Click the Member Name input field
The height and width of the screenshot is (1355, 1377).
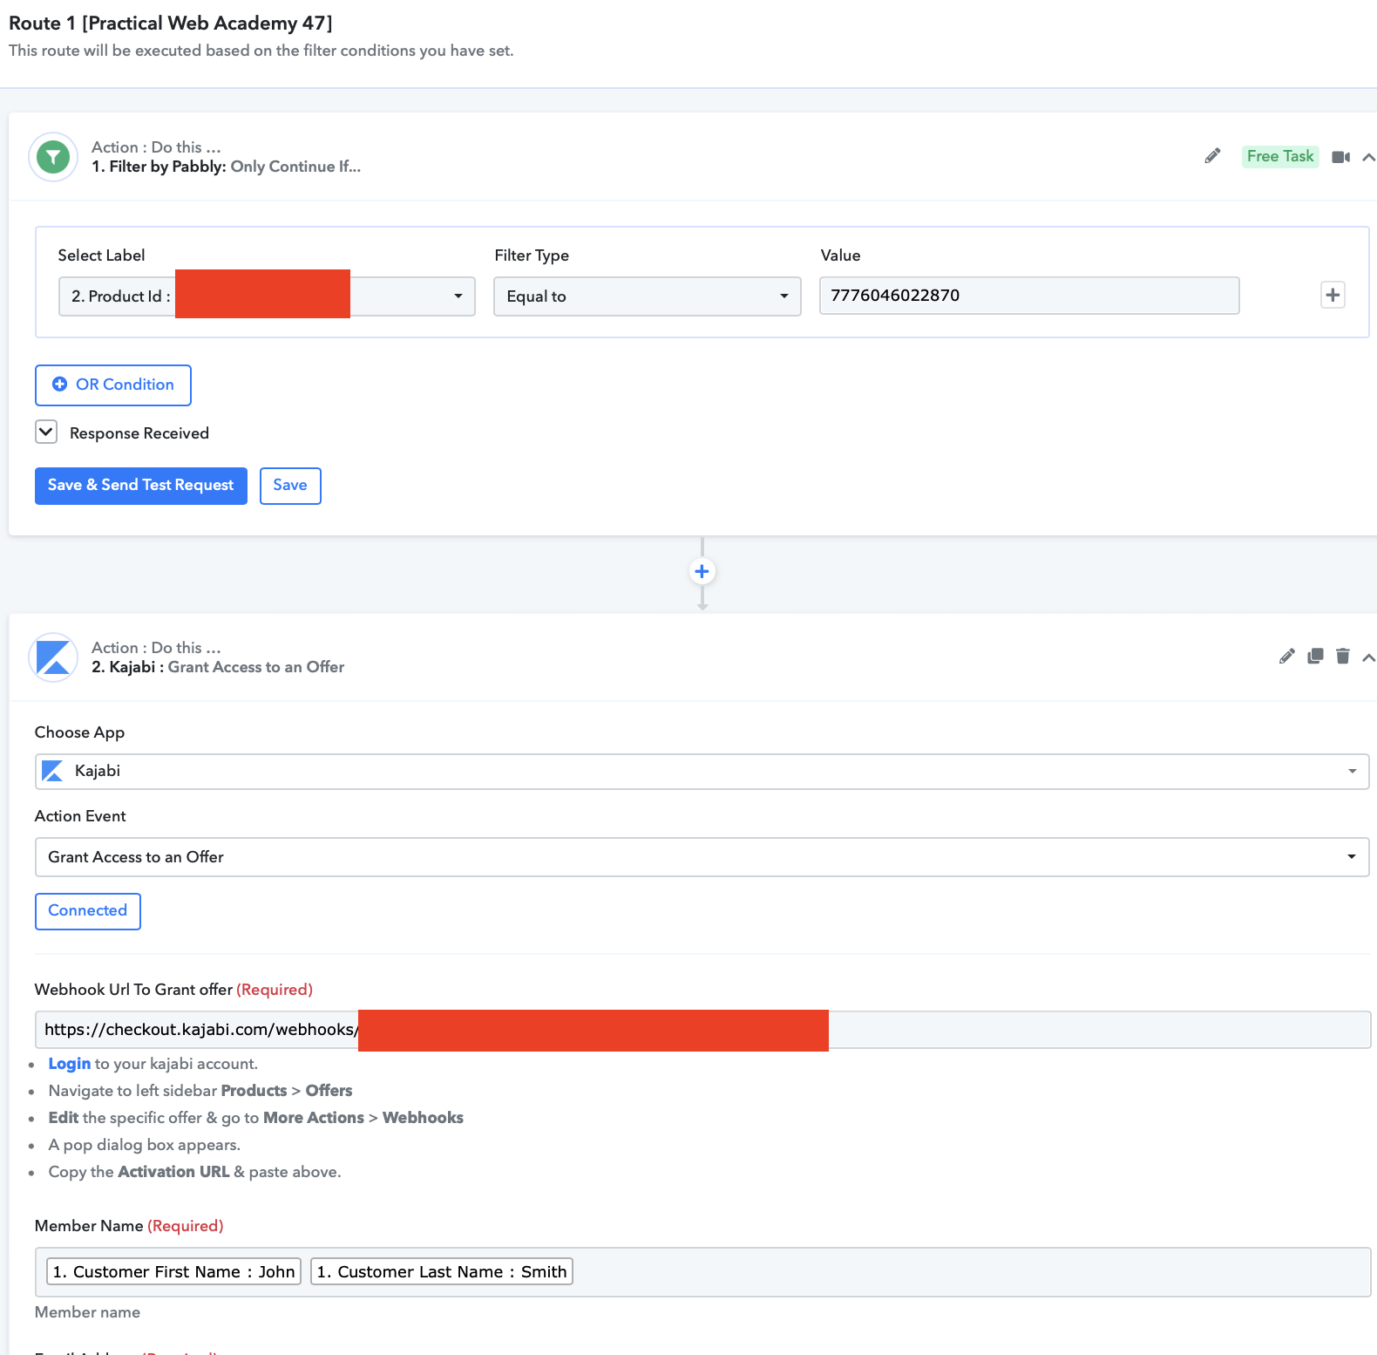702,1272
